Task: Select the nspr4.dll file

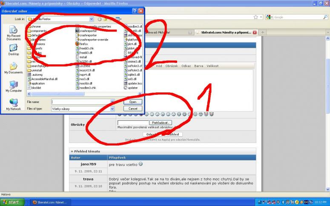Action: click(83, 75)
